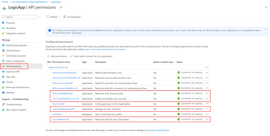Collapse the sidebar with double-chevron icon
The width and height of the screenshot is (270, 136).
(x=40, y=17)
